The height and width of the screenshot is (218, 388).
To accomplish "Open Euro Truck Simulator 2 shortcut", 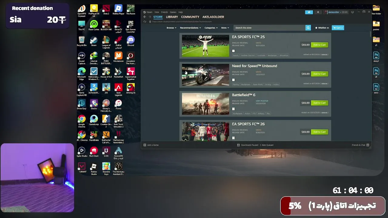I will 118,121.
